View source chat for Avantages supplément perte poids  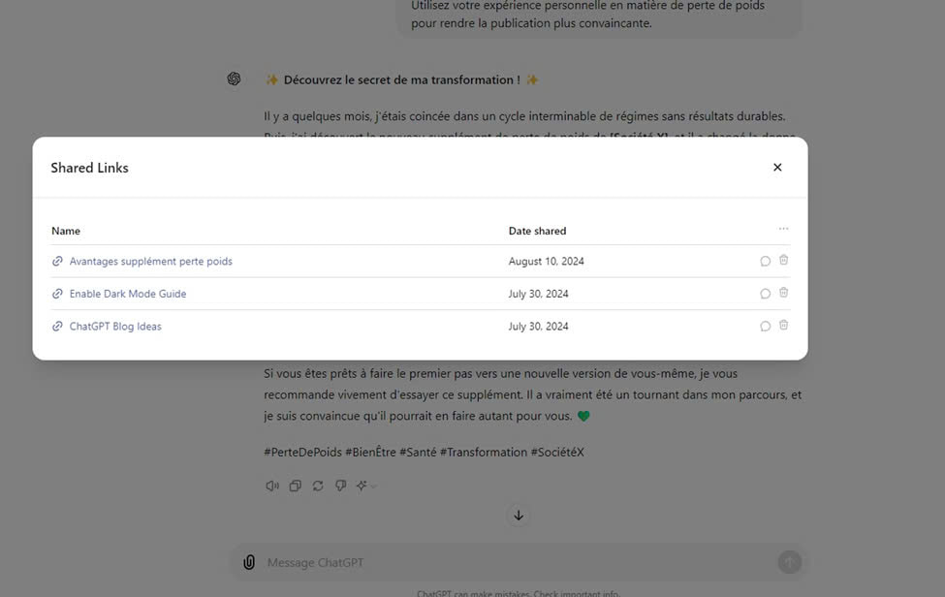[x=765, y=262]
